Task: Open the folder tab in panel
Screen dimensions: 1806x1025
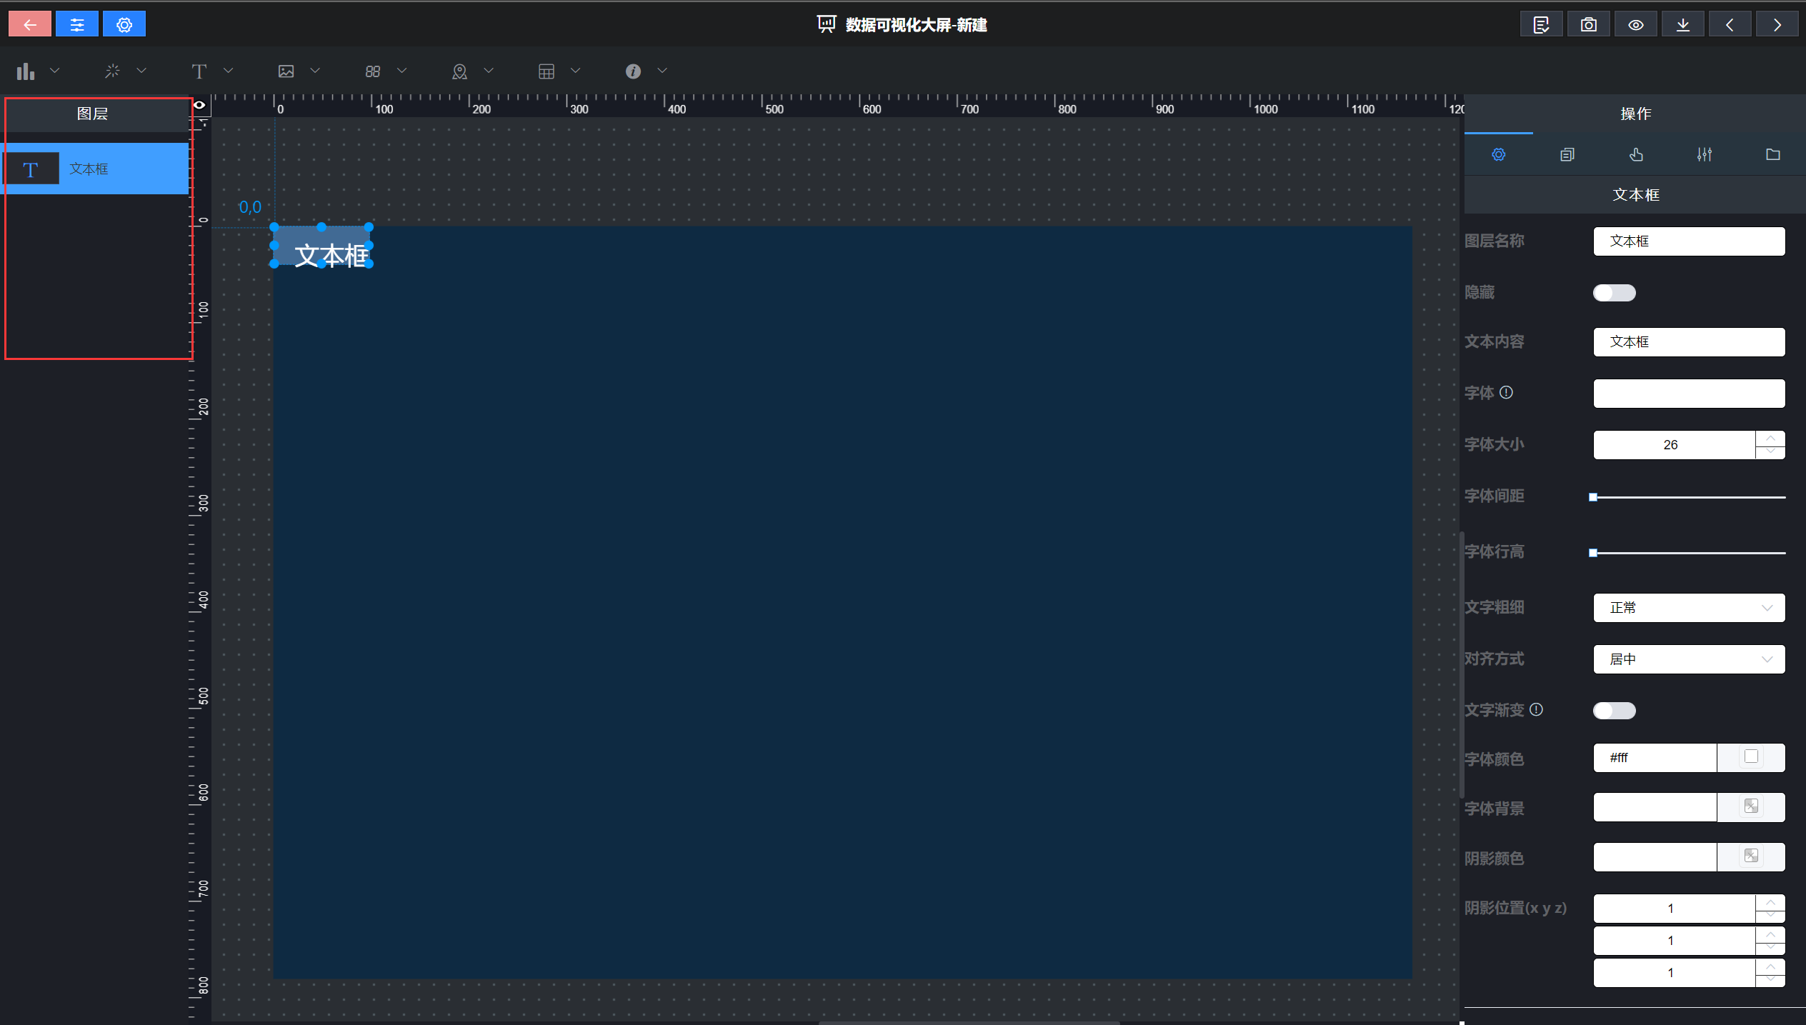Action: 1773,154
